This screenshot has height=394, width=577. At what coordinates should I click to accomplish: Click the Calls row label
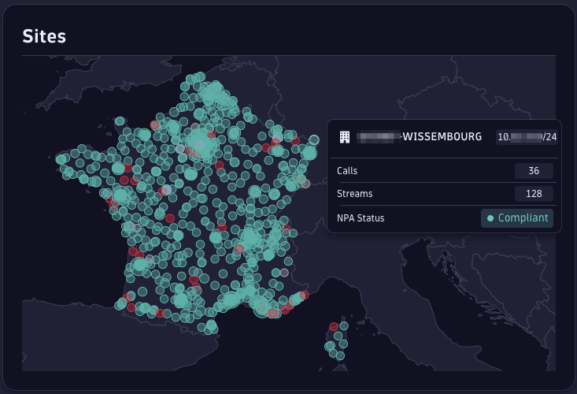pos(347,171)
